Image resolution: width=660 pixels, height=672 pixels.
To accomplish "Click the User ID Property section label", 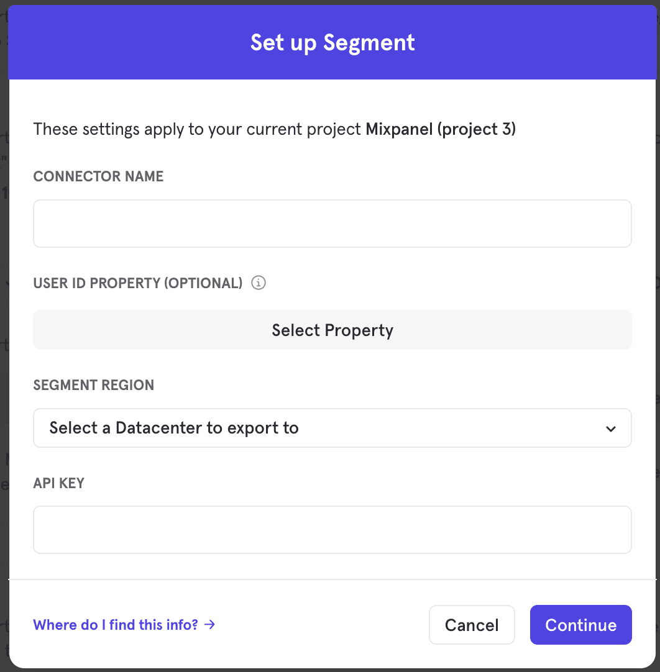I will [x=137, y=283].
